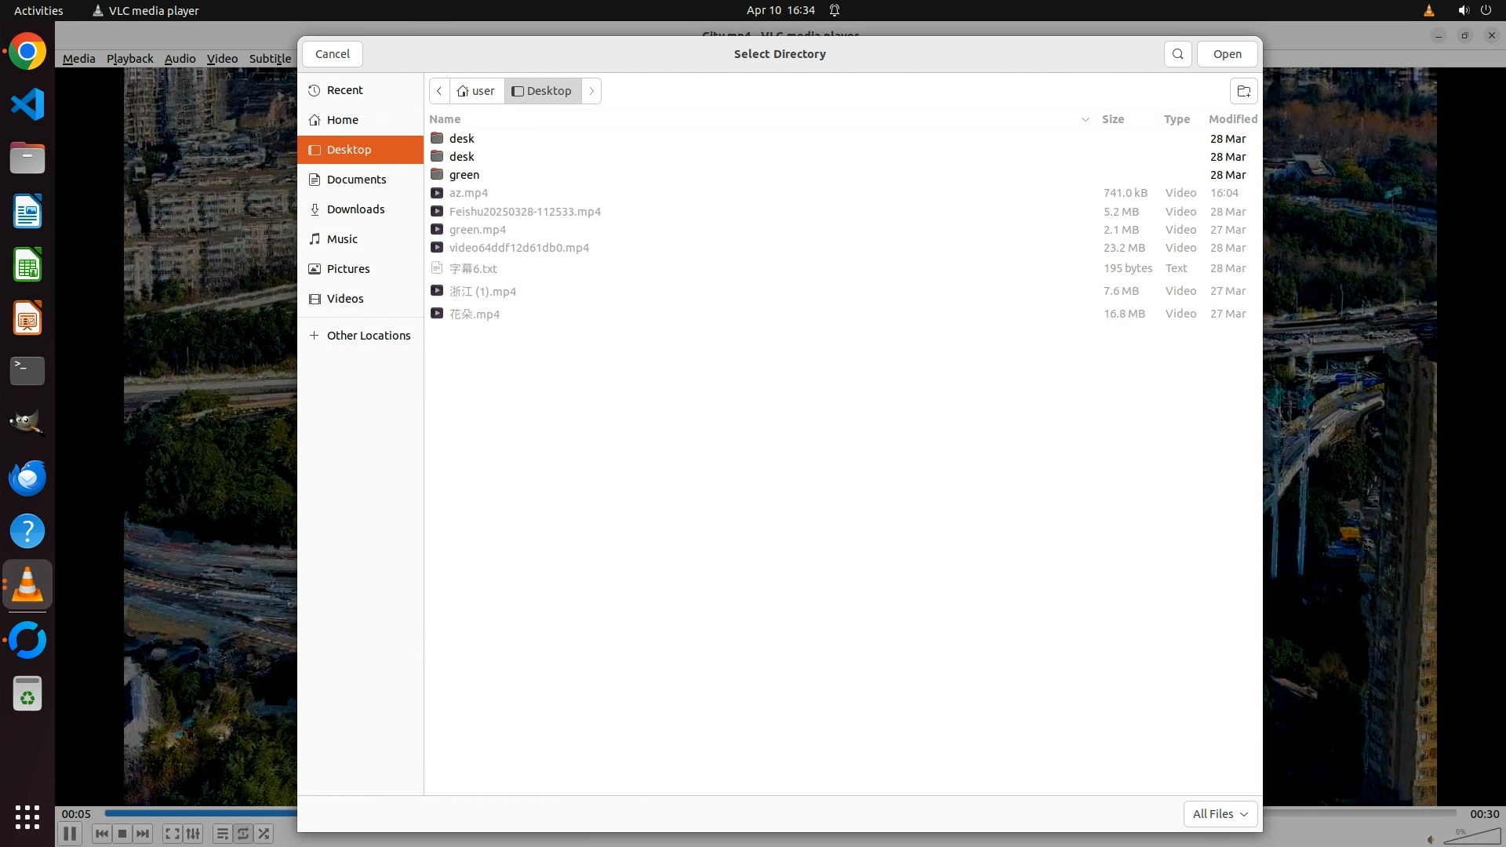Create a new folder with folder icon
The image size is (1506, 847).
(x=1243, y=91)
